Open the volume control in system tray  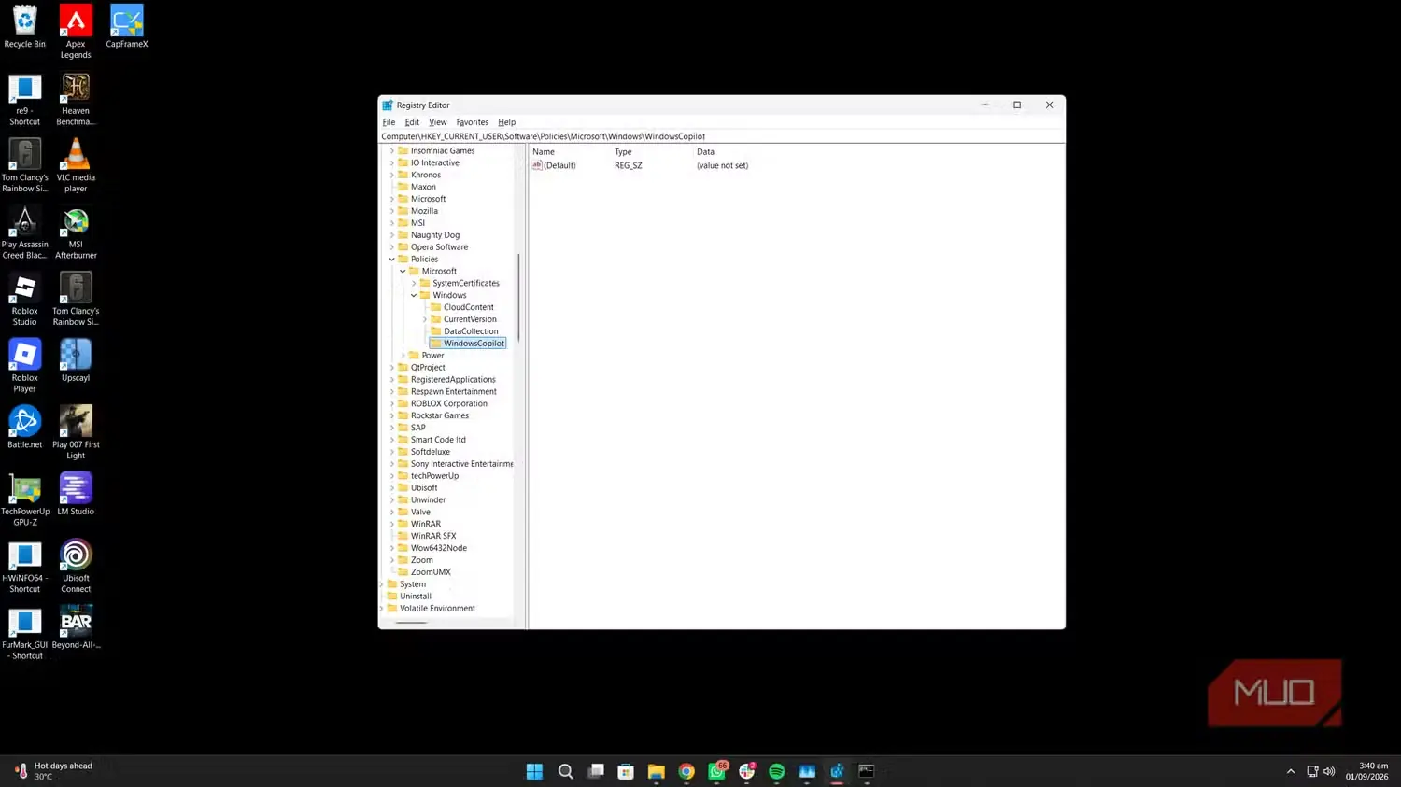(1329, 771)
